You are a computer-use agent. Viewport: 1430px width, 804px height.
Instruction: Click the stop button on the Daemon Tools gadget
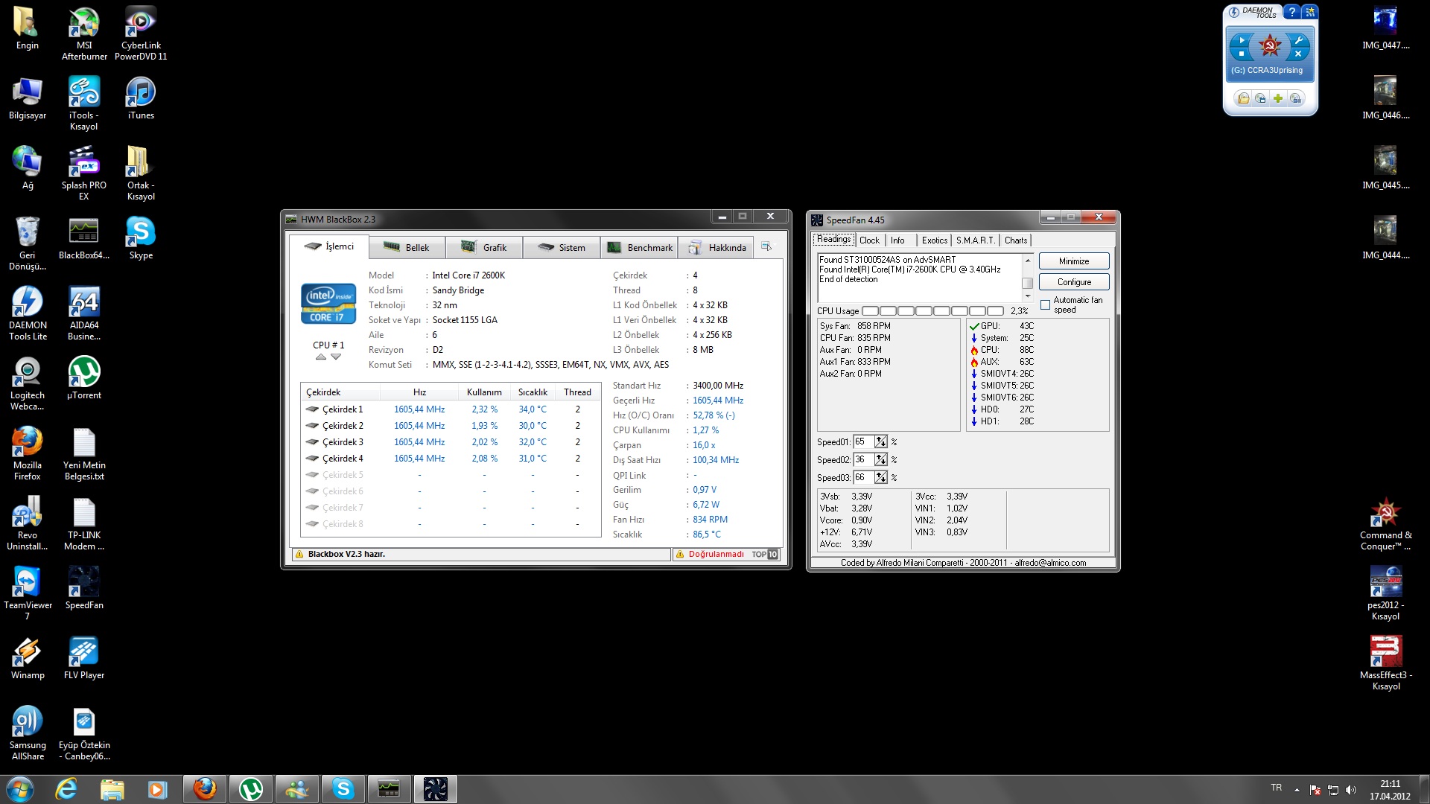click(x=1242, y=54)
